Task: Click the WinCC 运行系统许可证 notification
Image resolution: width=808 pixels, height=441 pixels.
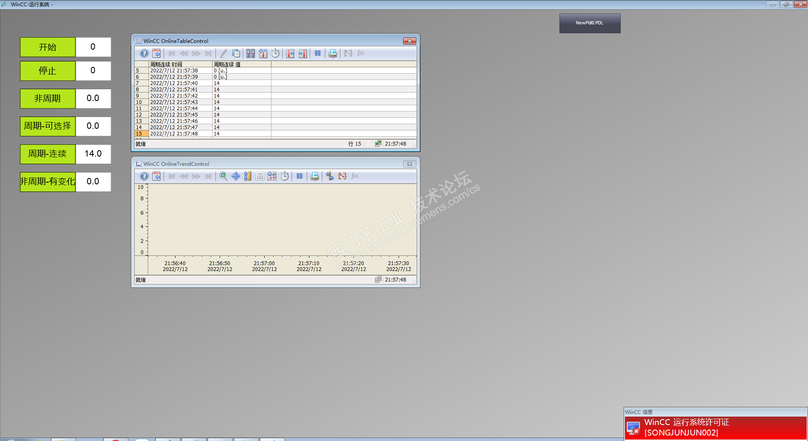Action: tap(715, 428)
